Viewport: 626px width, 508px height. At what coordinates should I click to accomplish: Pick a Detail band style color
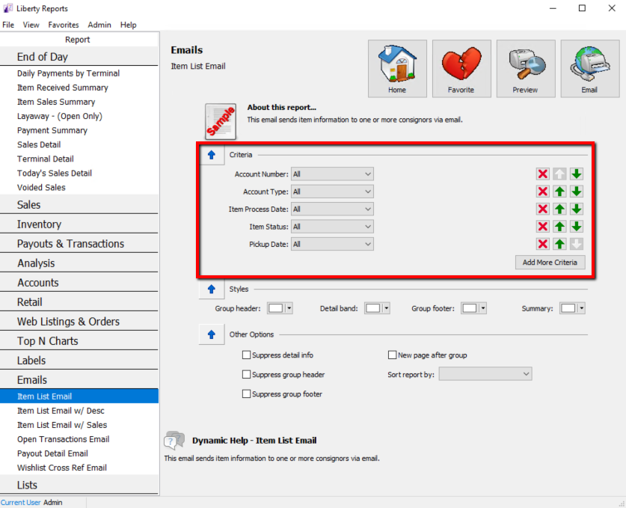(x=377, y=308)
